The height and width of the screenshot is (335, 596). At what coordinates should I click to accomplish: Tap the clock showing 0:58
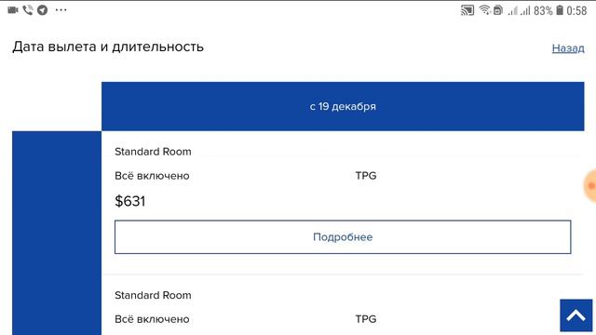tap(576, 10)
